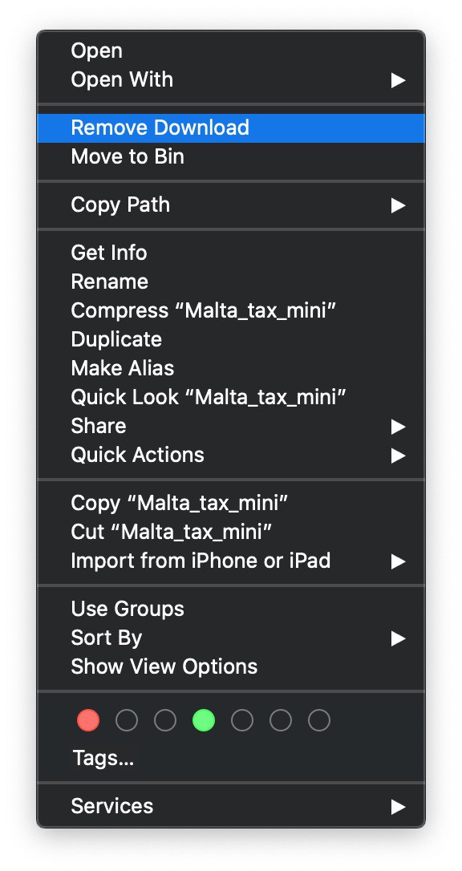Copy "Malta_tax_mini" to clipboard
The width and height of the screenshot is (462, 871).
(x=231, y=503)
